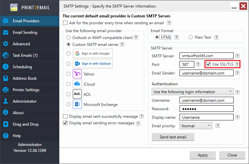249x164 pixels.
Task: Select Outlook or MAPI compatible client option
Action: [68, 38]
